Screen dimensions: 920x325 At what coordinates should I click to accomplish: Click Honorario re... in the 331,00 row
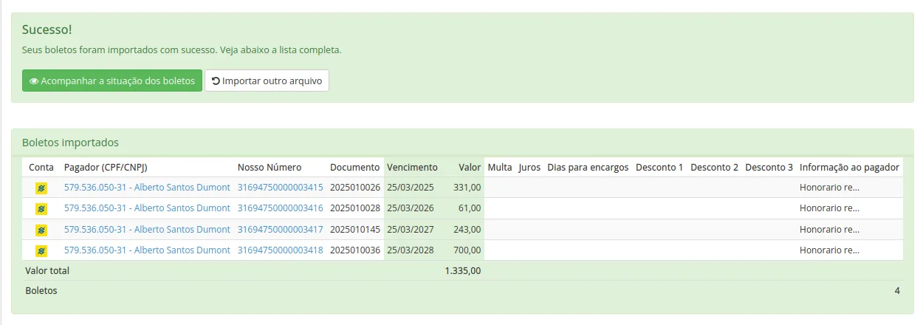click(829, 188)
